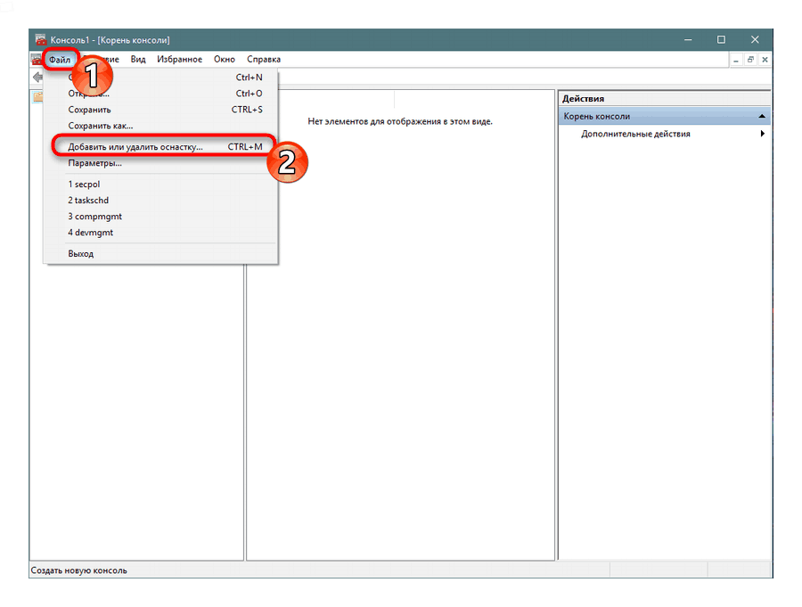Expand Дополнительные действия submenu arrow
Image resolution: width=802 pixels, height=607 pixels.
[x=762, y=134]
